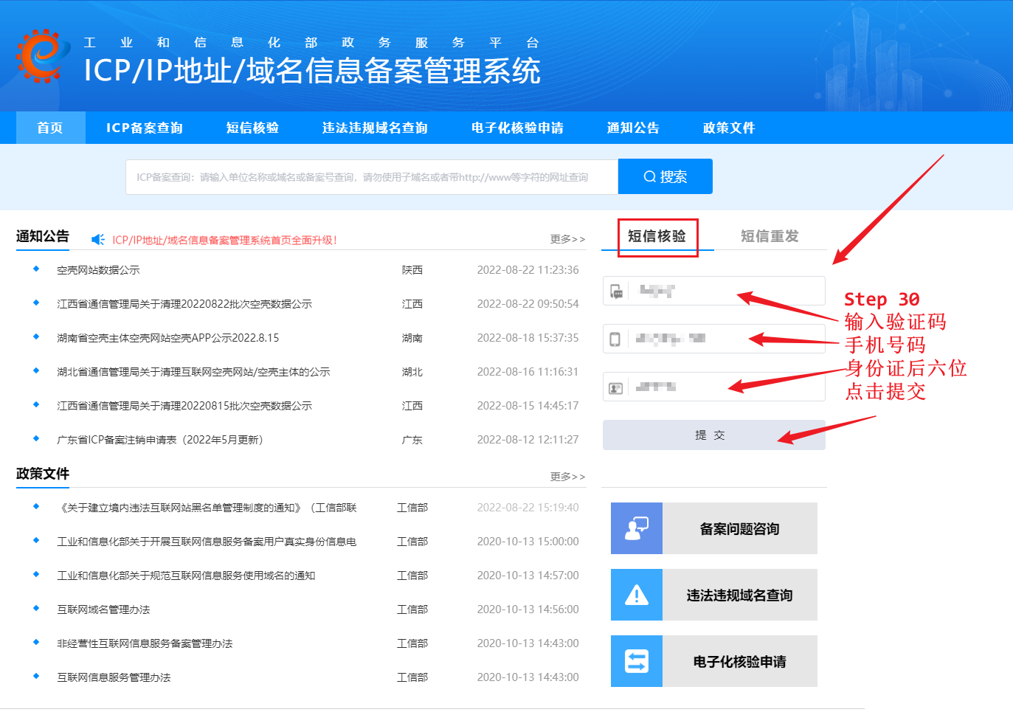The height and width of the screenshot is (715, 1013).
Task: Open 电子化核验申请 in the navigation bar
Action: click(x=517, y=128)
